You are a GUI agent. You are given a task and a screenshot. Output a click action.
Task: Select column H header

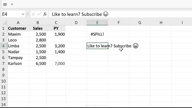tap(161, 23)
